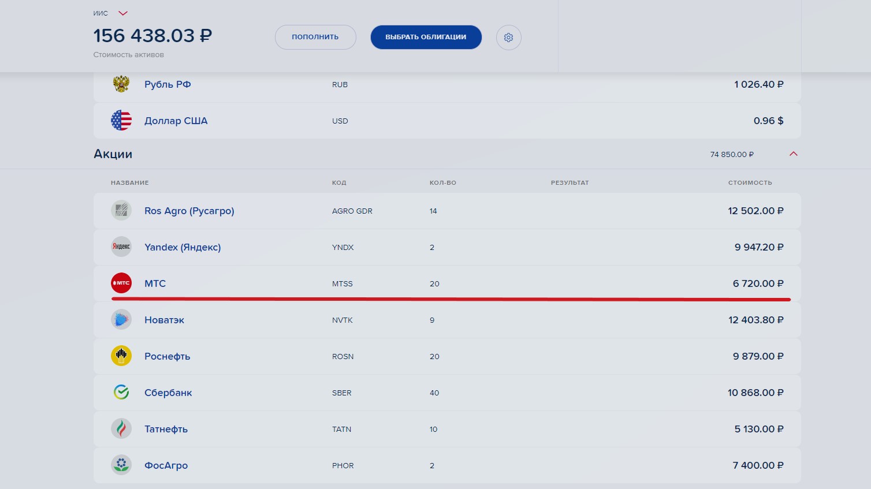Click the NVTK ticker code
Image resolution: width=871 pixels, height=489 pixels.
point(343,320)
